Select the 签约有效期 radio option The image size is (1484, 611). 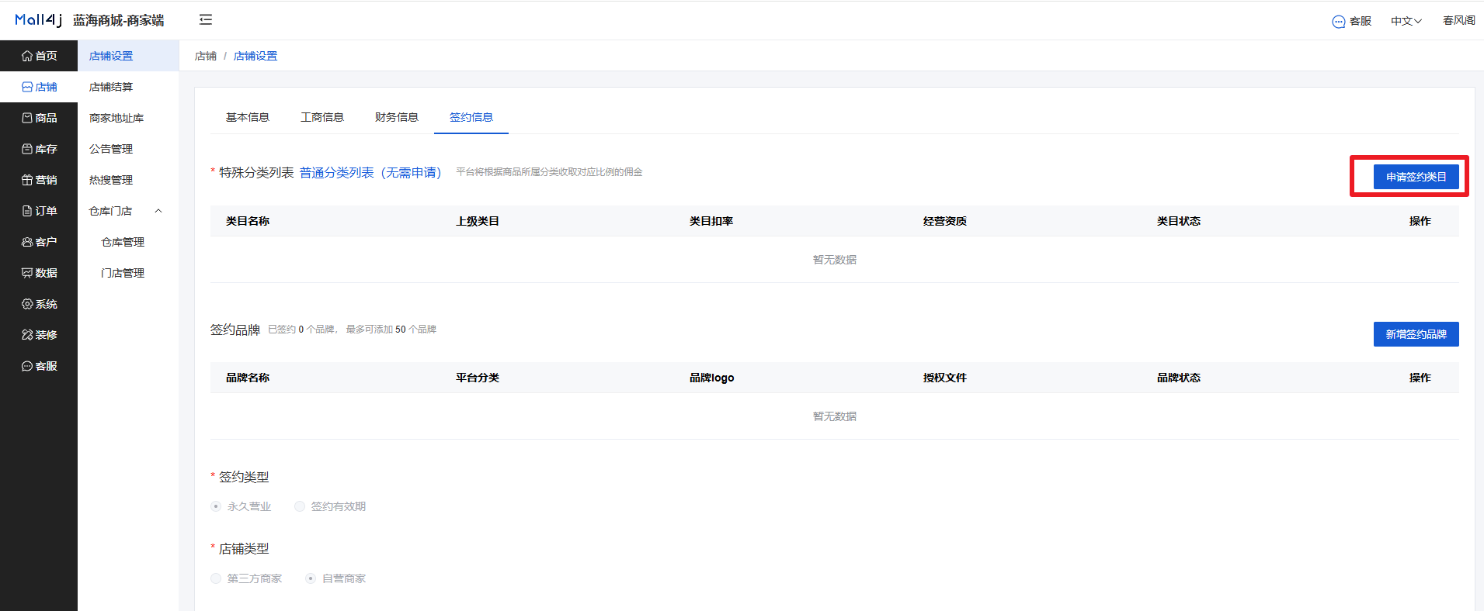coord(300,506)
